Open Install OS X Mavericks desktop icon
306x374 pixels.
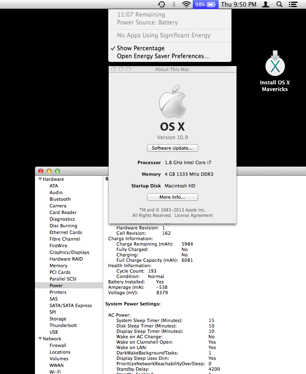pos(275,71)
